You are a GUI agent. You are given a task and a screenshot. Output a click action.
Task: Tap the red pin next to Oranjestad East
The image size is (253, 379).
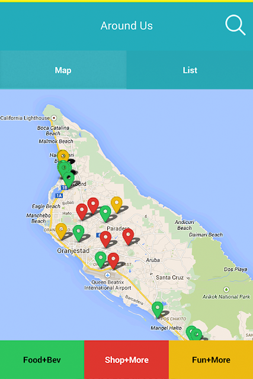click(x=113, y=261)
